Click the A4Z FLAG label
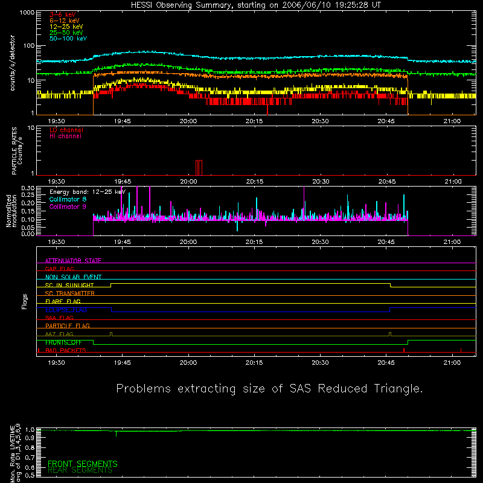 59,334
